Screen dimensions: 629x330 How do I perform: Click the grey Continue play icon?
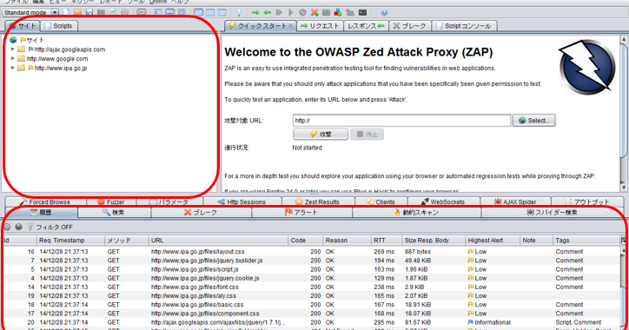(291, 12)
